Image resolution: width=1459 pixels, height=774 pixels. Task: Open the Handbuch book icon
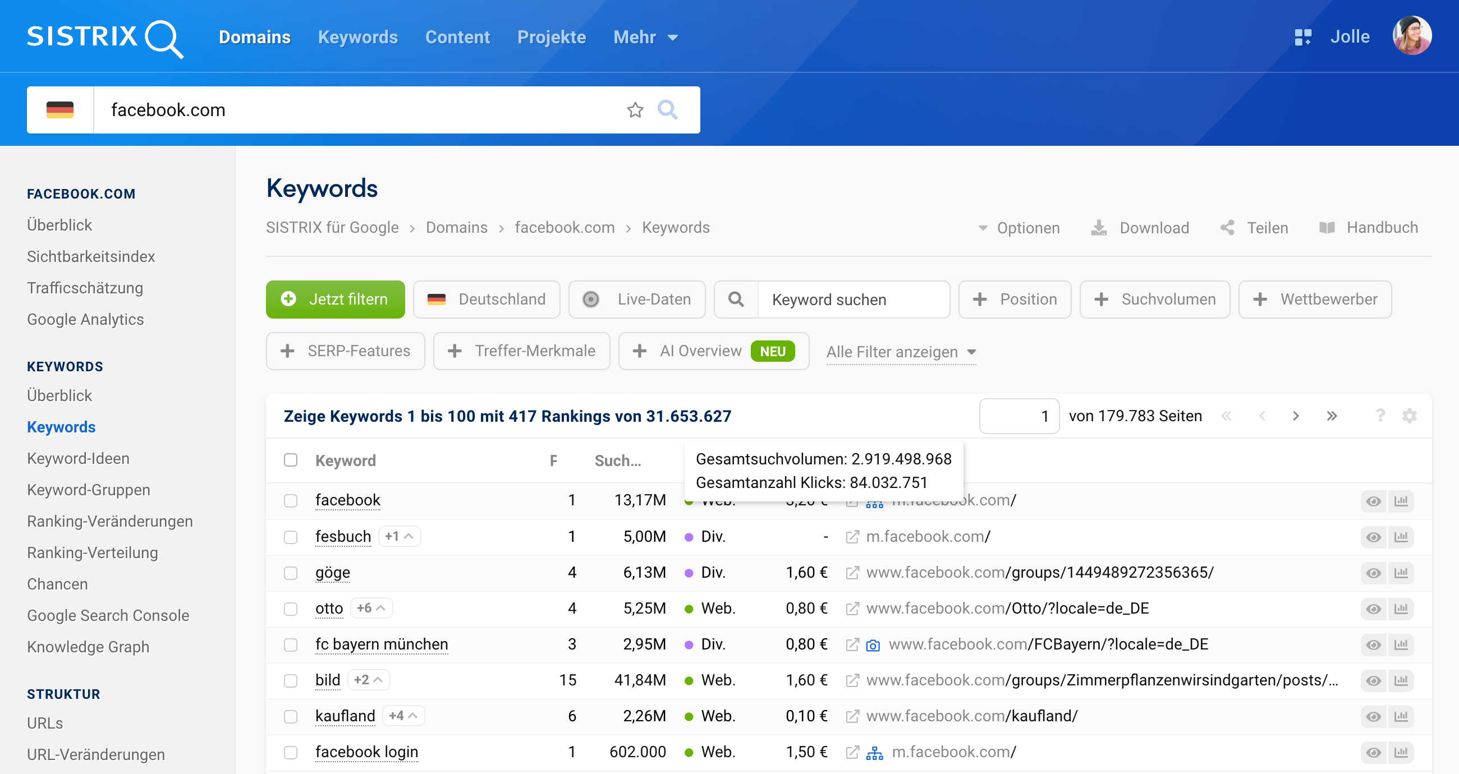click(1328, 227)
